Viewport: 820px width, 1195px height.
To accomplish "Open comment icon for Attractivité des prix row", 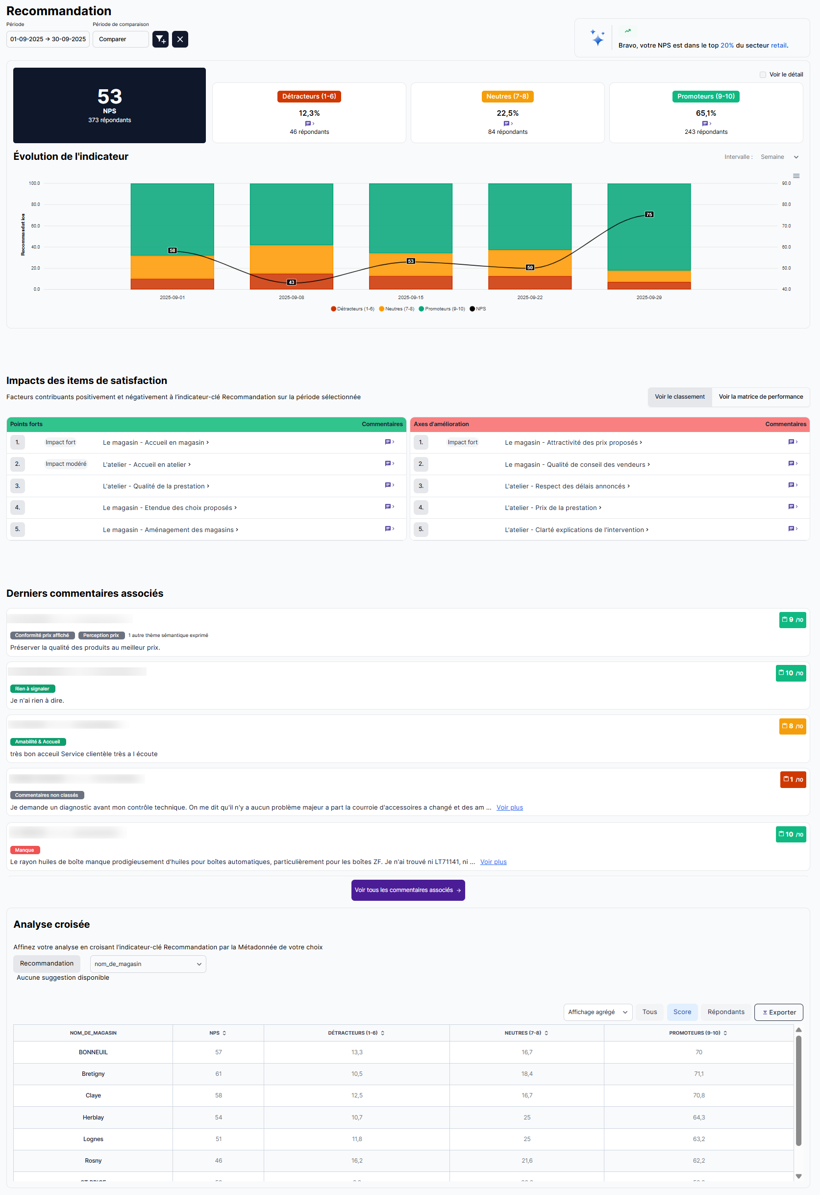I will (x=792, y=442).
